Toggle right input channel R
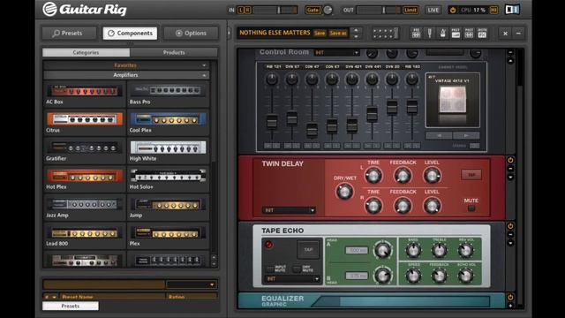This screenshot has width=565, height=318. pyautogui.click(x=247, y=10)
